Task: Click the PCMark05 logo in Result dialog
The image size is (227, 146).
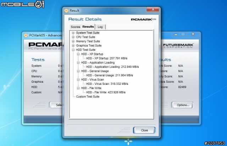Action: tap(143, 19)
